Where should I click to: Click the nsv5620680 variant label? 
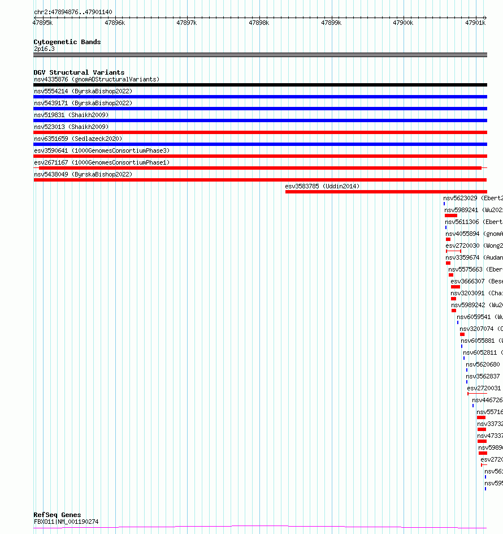click(x=483, y=365)
